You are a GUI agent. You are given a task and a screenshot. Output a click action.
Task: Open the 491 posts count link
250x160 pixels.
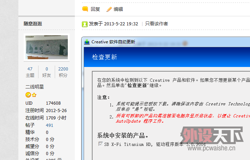(x=49, y=125)
